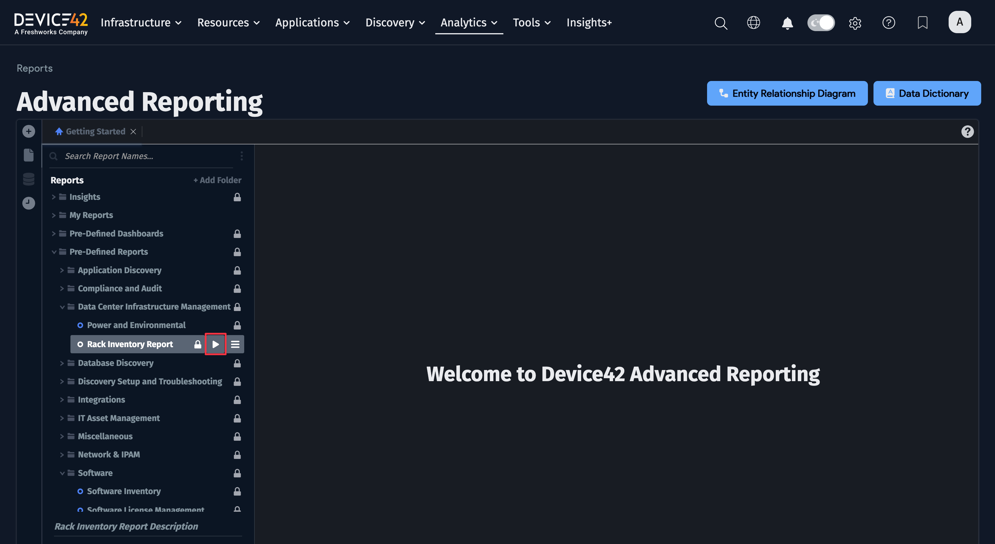Click the Data Dictionary button
Viewport: 995px width, 544px height.
click(927, 93)
